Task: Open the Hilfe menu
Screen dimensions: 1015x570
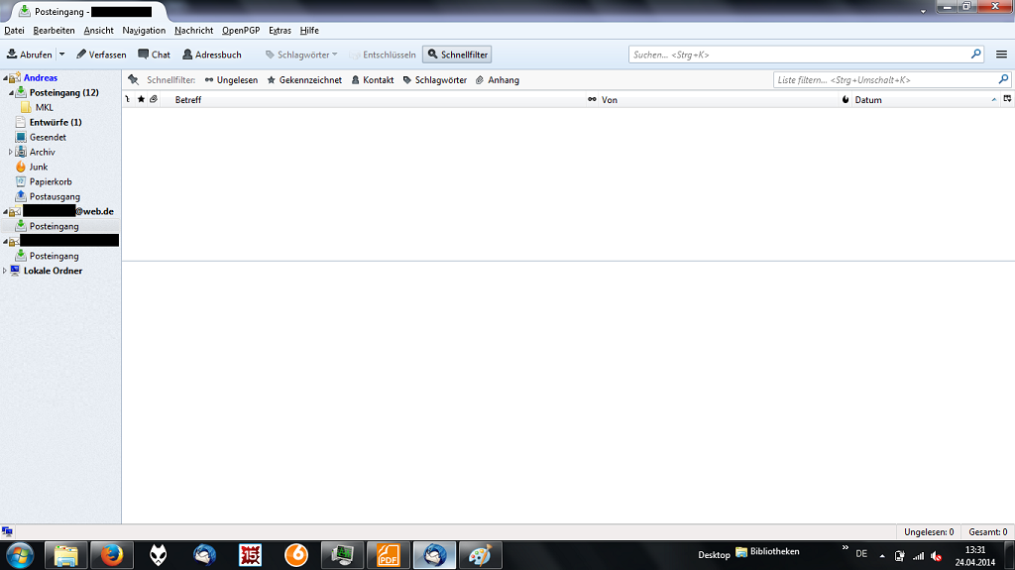Action: tap(309, 31)
